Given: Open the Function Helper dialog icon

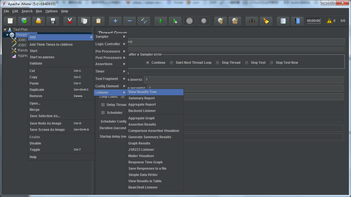Looking at the screenshot, I should point(283,21).
